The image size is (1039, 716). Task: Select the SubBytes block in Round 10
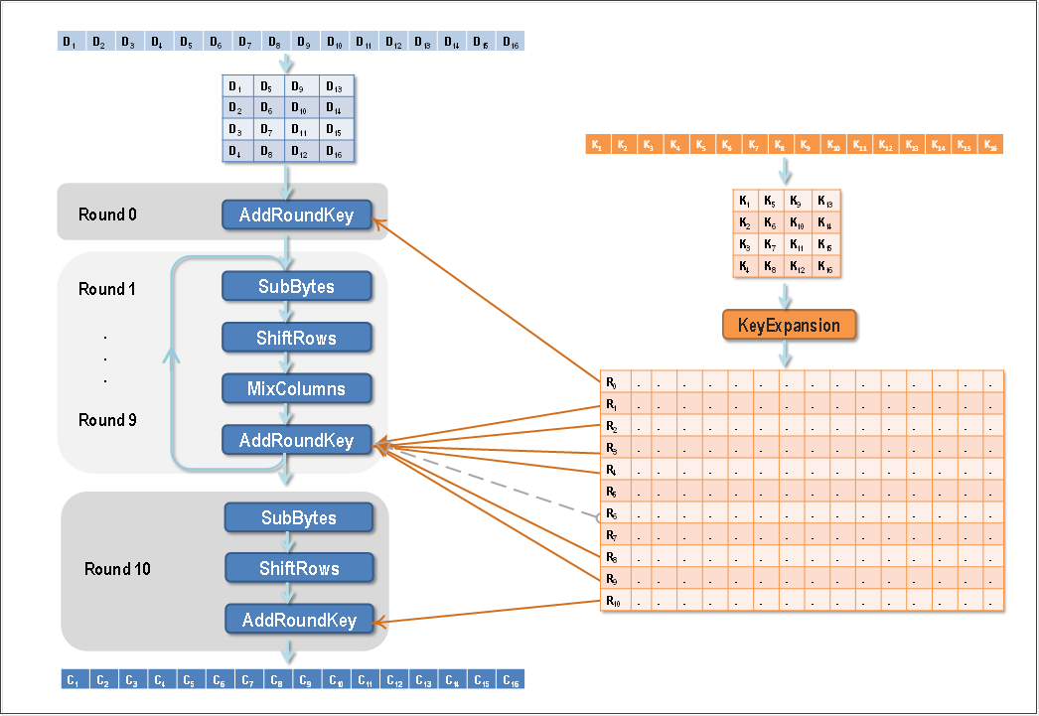pyautogui.click(x=299, y=517)
